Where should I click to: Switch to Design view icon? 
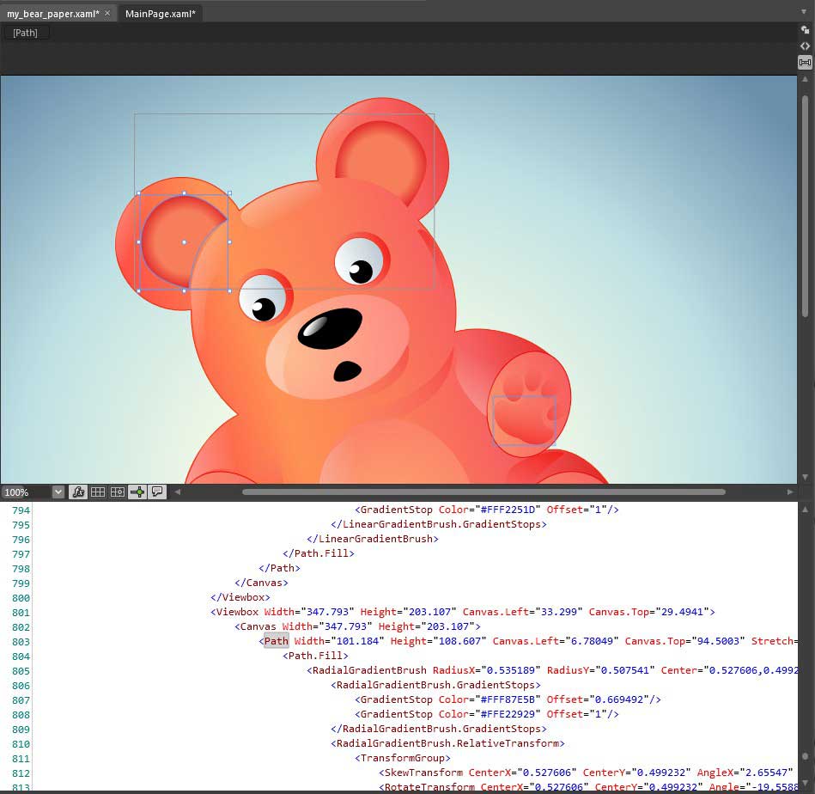(x=805, y=30)
